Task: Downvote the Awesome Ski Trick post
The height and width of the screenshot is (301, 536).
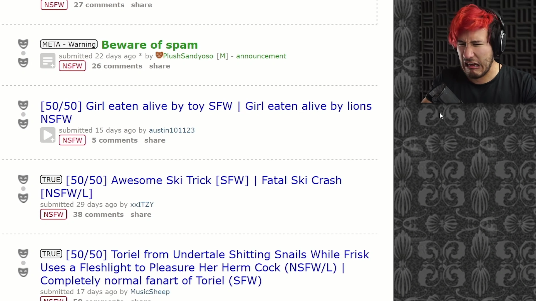Action: coord(23,198)
